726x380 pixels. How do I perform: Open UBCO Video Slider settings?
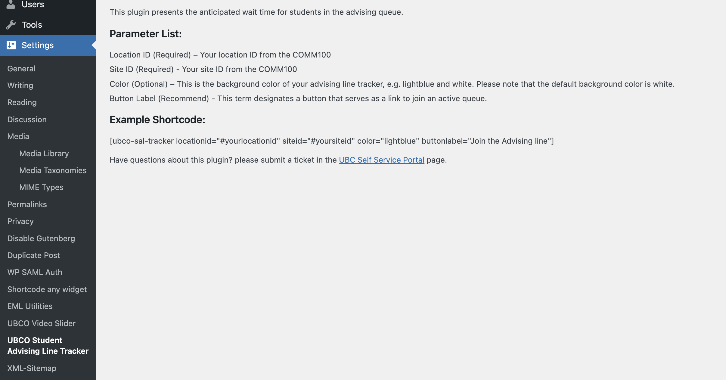41,323
